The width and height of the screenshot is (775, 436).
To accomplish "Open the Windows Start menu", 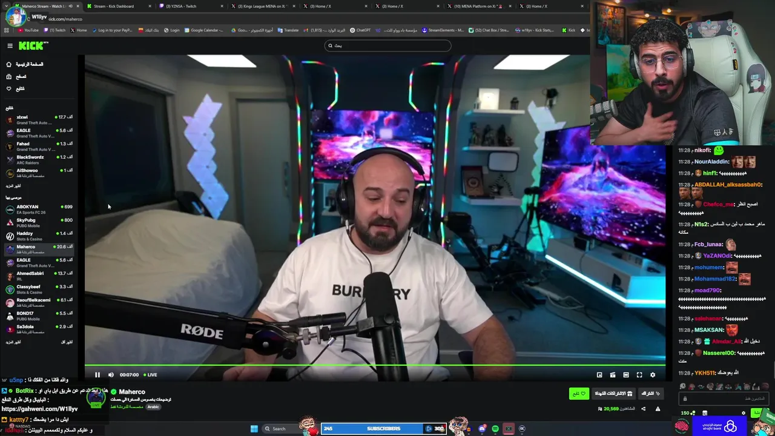I will pyautogui.click(x=254, y=429).
